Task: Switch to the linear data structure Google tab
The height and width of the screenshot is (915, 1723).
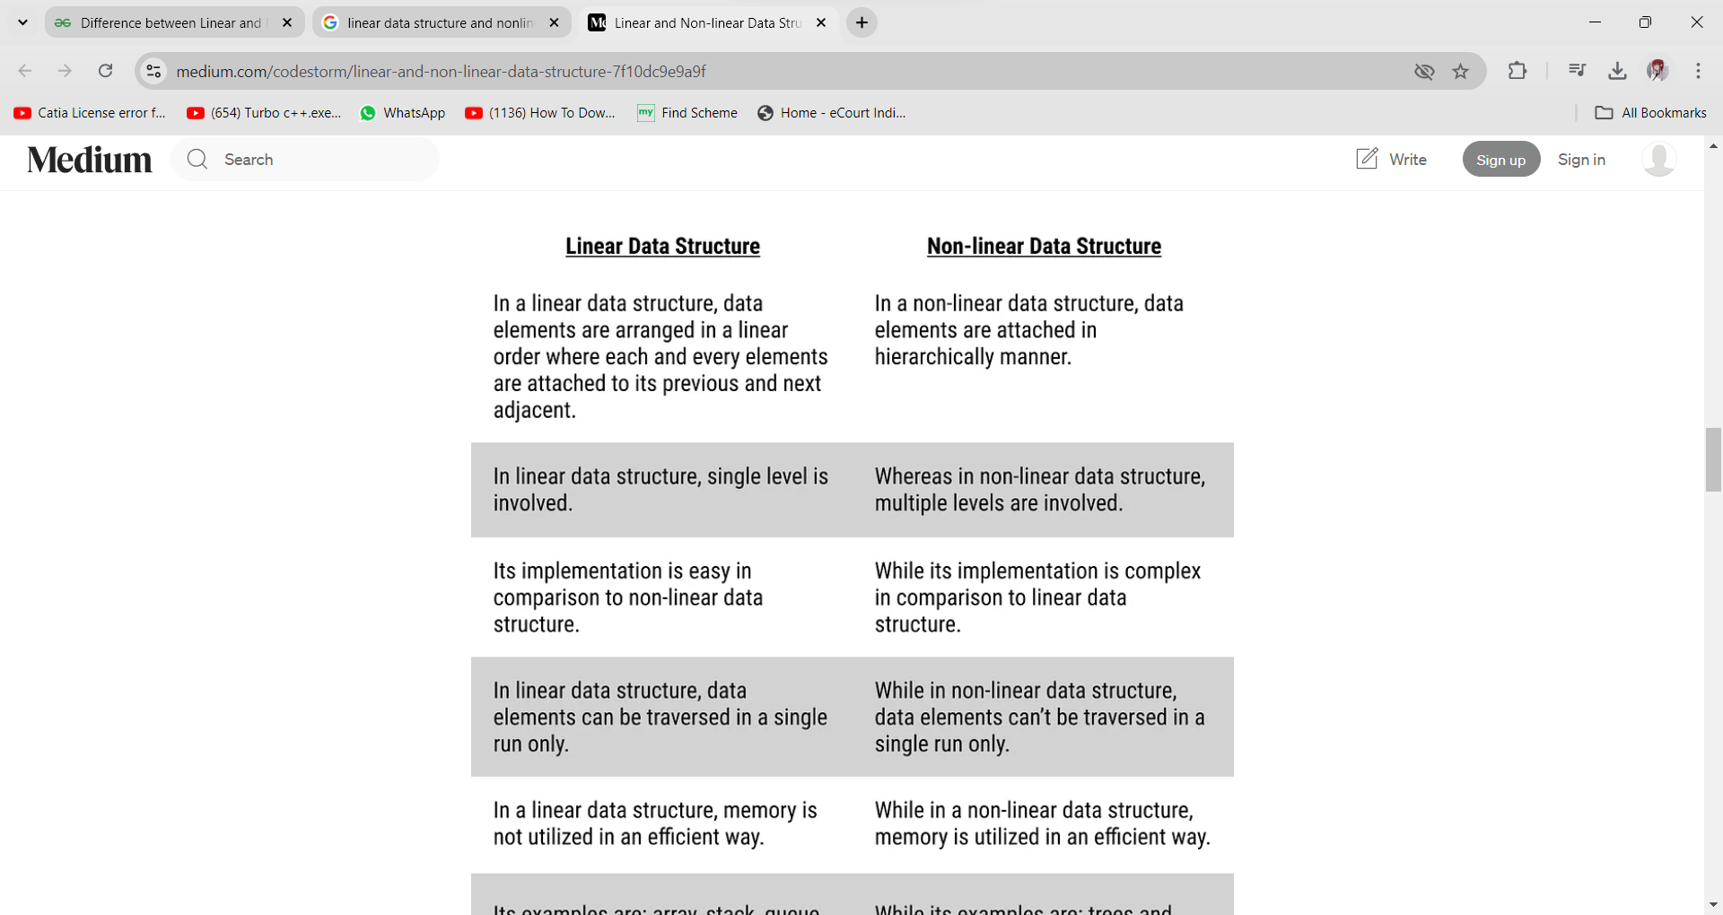Action: [440, 23]
